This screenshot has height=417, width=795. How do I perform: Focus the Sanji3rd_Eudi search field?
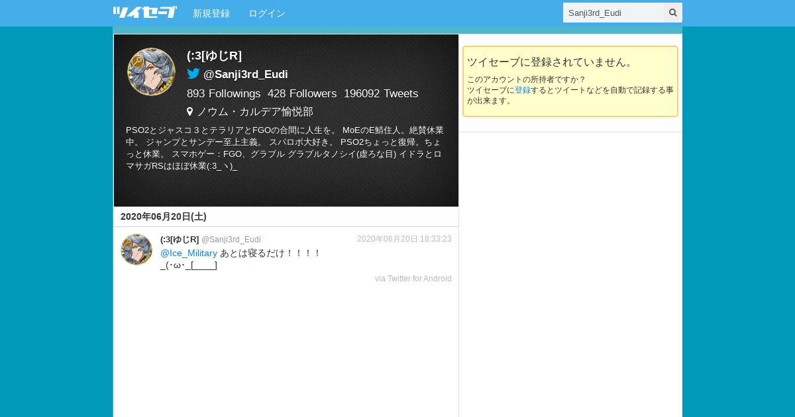click(613, 13)
